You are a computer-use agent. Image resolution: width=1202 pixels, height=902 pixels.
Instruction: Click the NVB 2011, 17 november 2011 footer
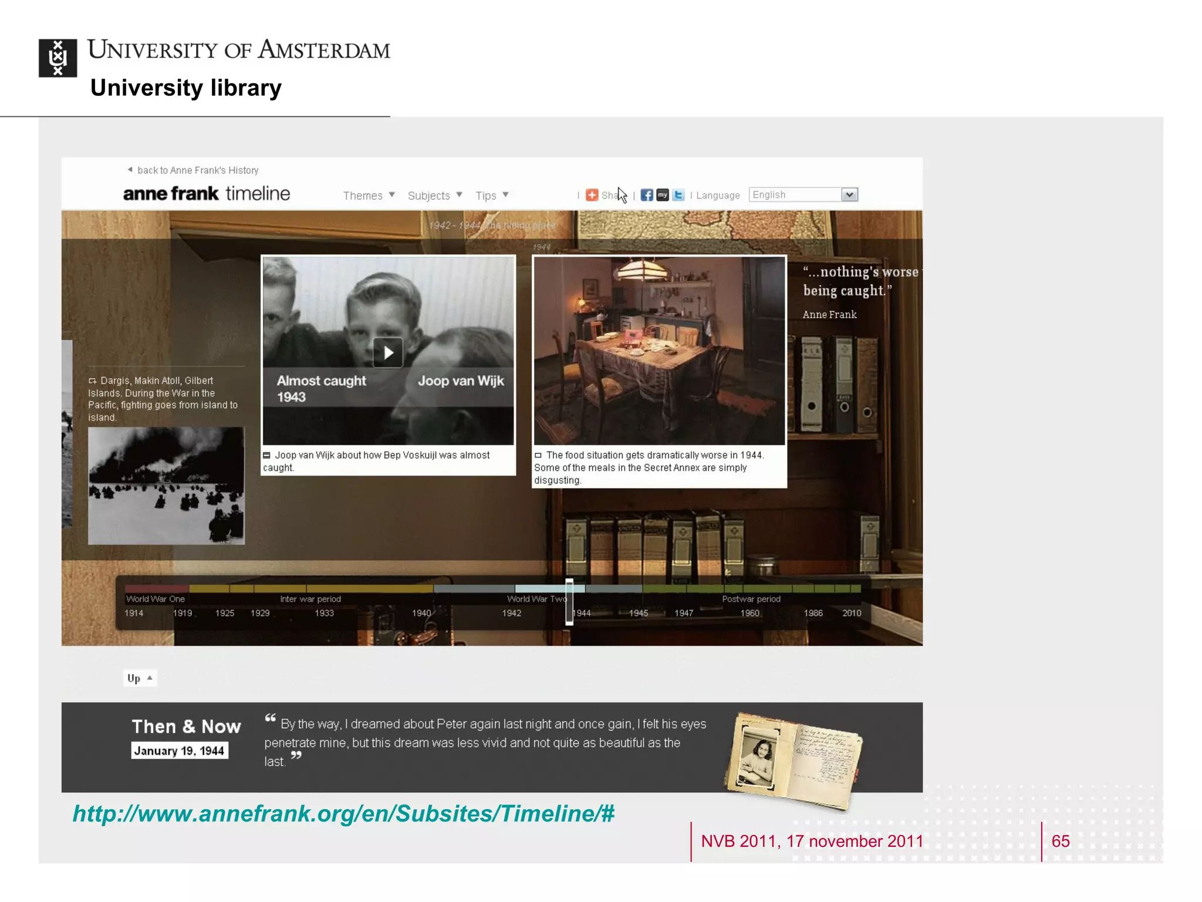(x=812, y=841)
